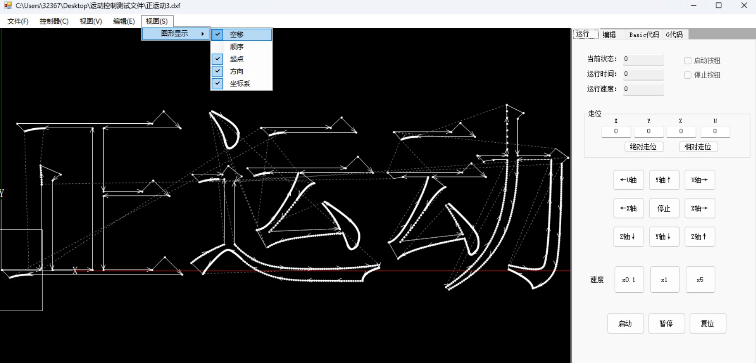Jog the Y axis up
The image size is (756, 363).
[664, 180]
